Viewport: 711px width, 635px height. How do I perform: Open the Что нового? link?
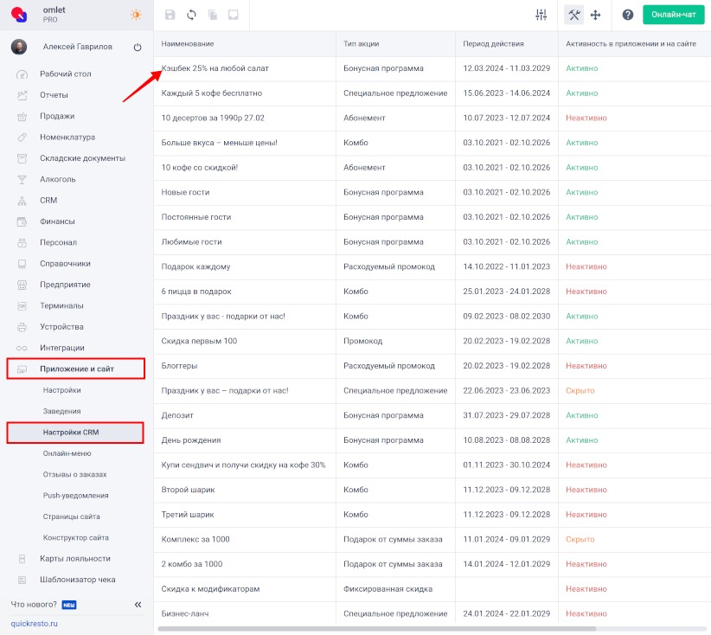click(34, 605)
